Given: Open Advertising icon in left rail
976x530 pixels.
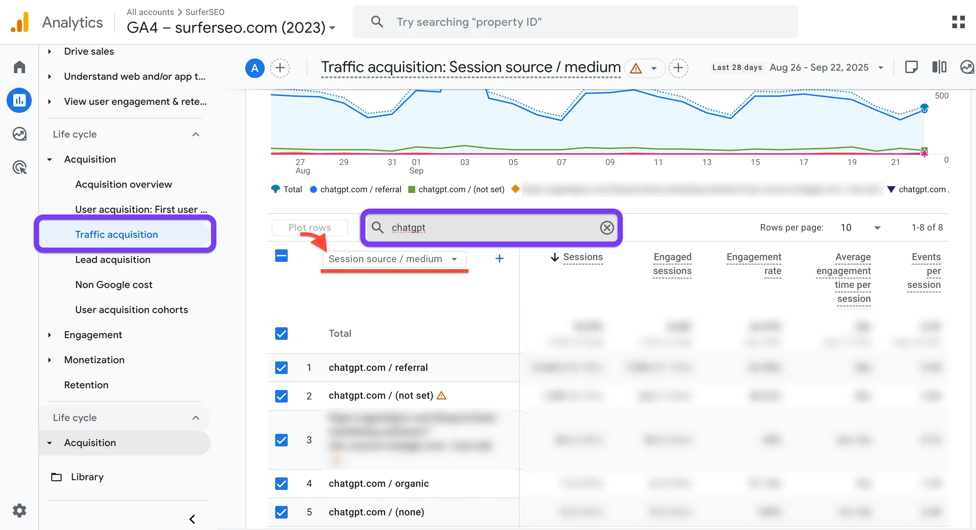Looking at the screenshot, I should (x=19, y=167).
